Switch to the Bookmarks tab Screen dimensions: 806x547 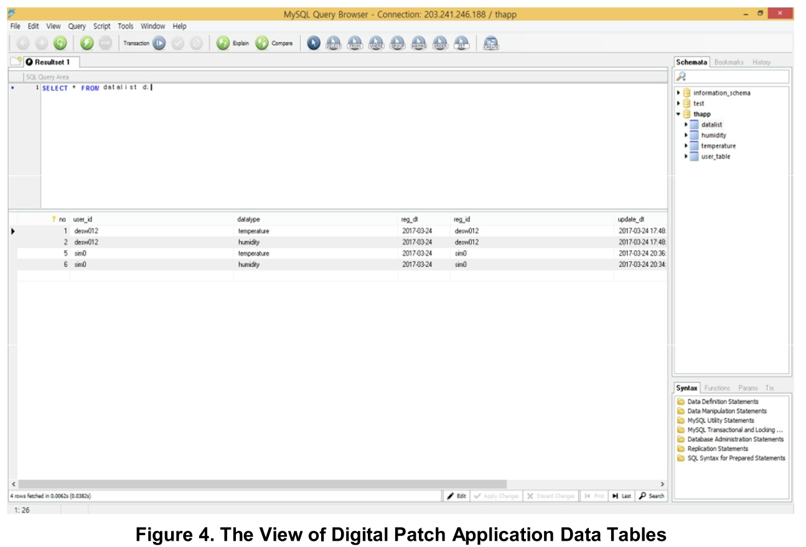pyautogui.click(x=729, y=62)
